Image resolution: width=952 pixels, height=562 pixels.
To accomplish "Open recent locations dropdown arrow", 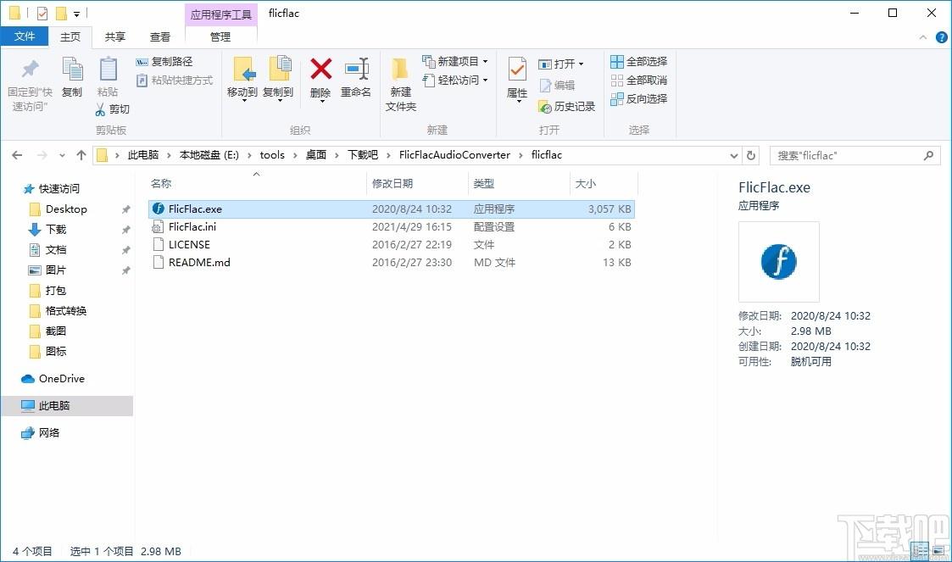I will click(x=62, y=156).
